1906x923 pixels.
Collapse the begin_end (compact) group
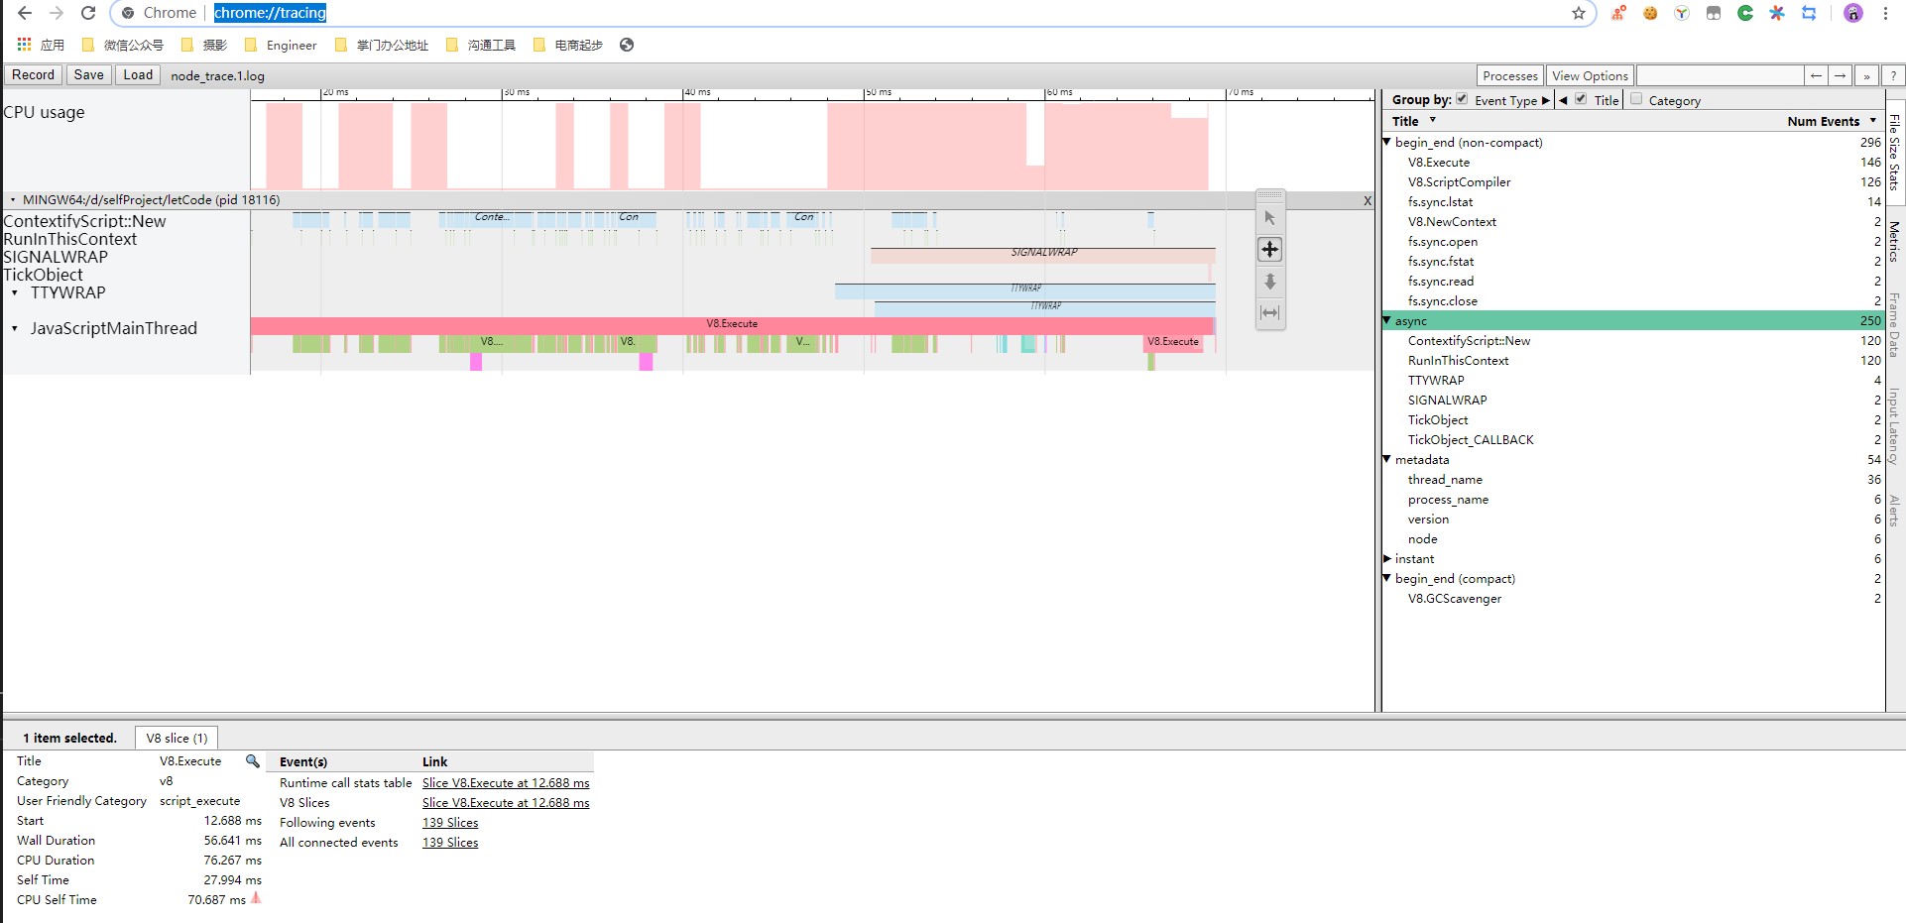point(1387,578)
